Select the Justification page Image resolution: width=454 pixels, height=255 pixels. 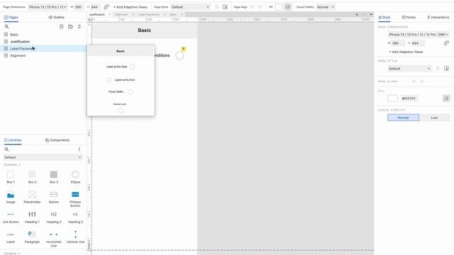[x=20, y=42]
